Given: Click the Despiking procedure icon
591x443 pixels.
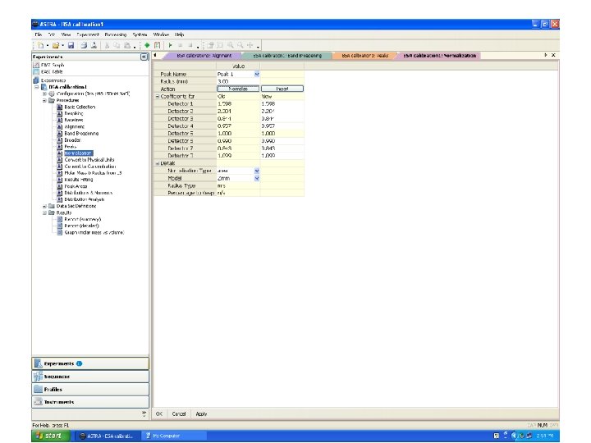Looking at the screenshot, I should click(60, 113).
